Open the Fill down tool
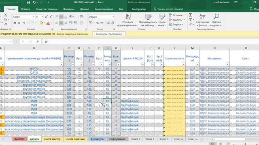 tap(191, 20)
